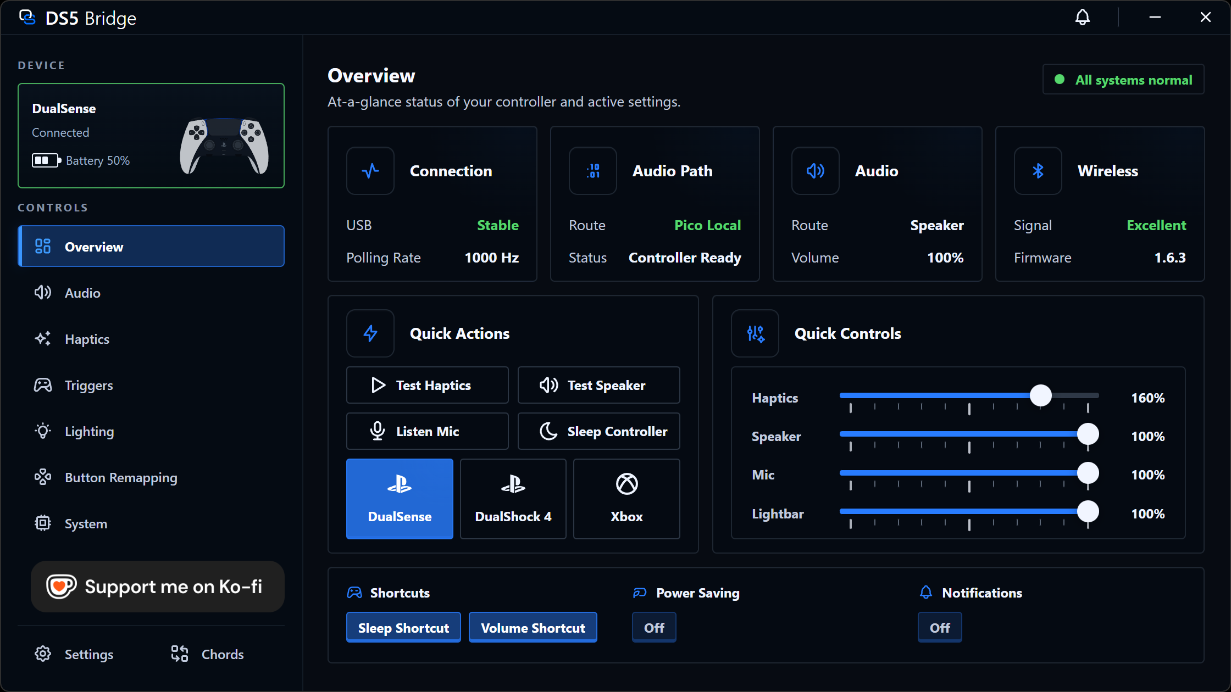Viewport: 1231px width, 692px height.
Task: Select the DualSense device card
Action: click(x=151, y=136)
